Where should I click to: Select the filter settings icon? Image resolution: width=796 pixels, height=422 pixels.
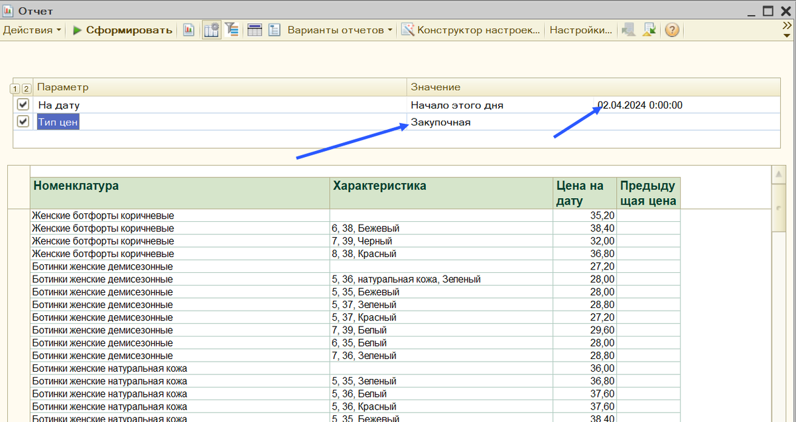(232, 30)
